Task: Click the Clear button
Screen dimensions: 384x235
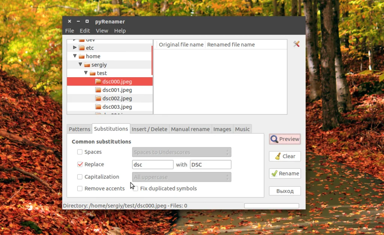Action: pyautogui.click(x=285, y=156)
